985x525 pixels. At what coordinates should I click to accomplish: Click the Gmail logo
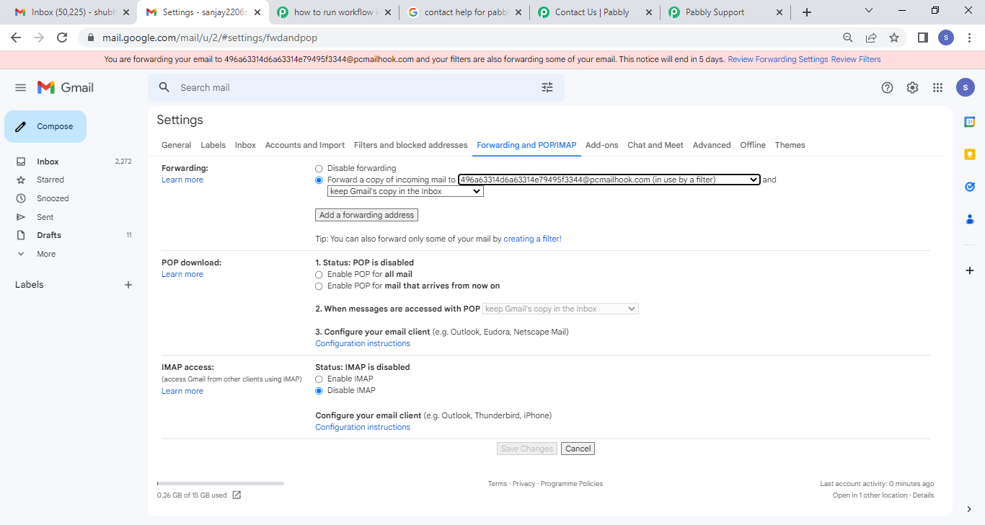pyautogui.click(x=66, y=87)
